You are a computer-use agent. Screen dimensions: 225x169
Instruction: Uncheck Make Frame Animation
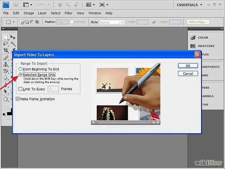[17, 99]
